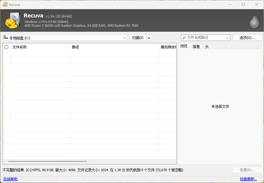264x183 pixels.
Task: Sort by the 文件名称 column header
Action: pyautogui.click(x=40, y=47)
